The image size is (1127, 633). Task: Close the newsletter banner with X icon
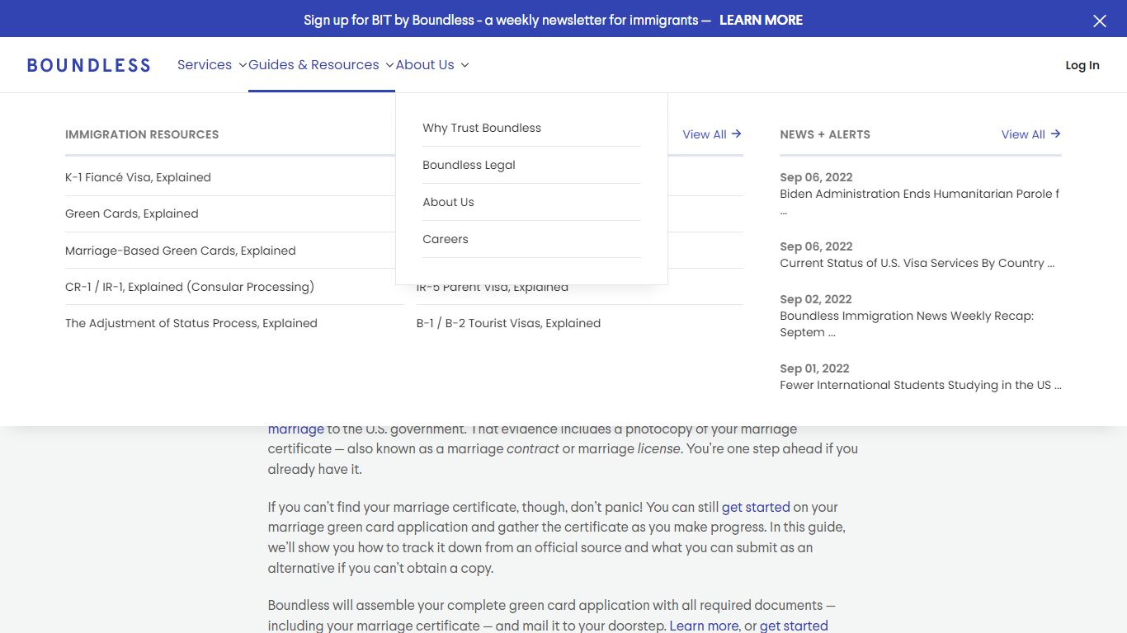[x=1100, y=21]
